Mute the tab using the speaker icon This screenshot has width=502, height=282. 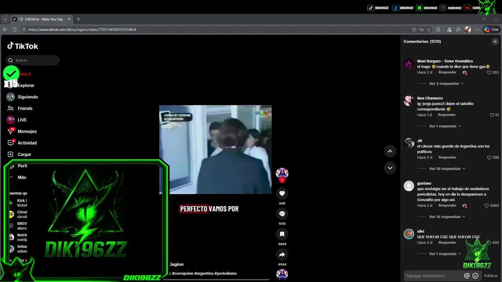click(21, 19)
